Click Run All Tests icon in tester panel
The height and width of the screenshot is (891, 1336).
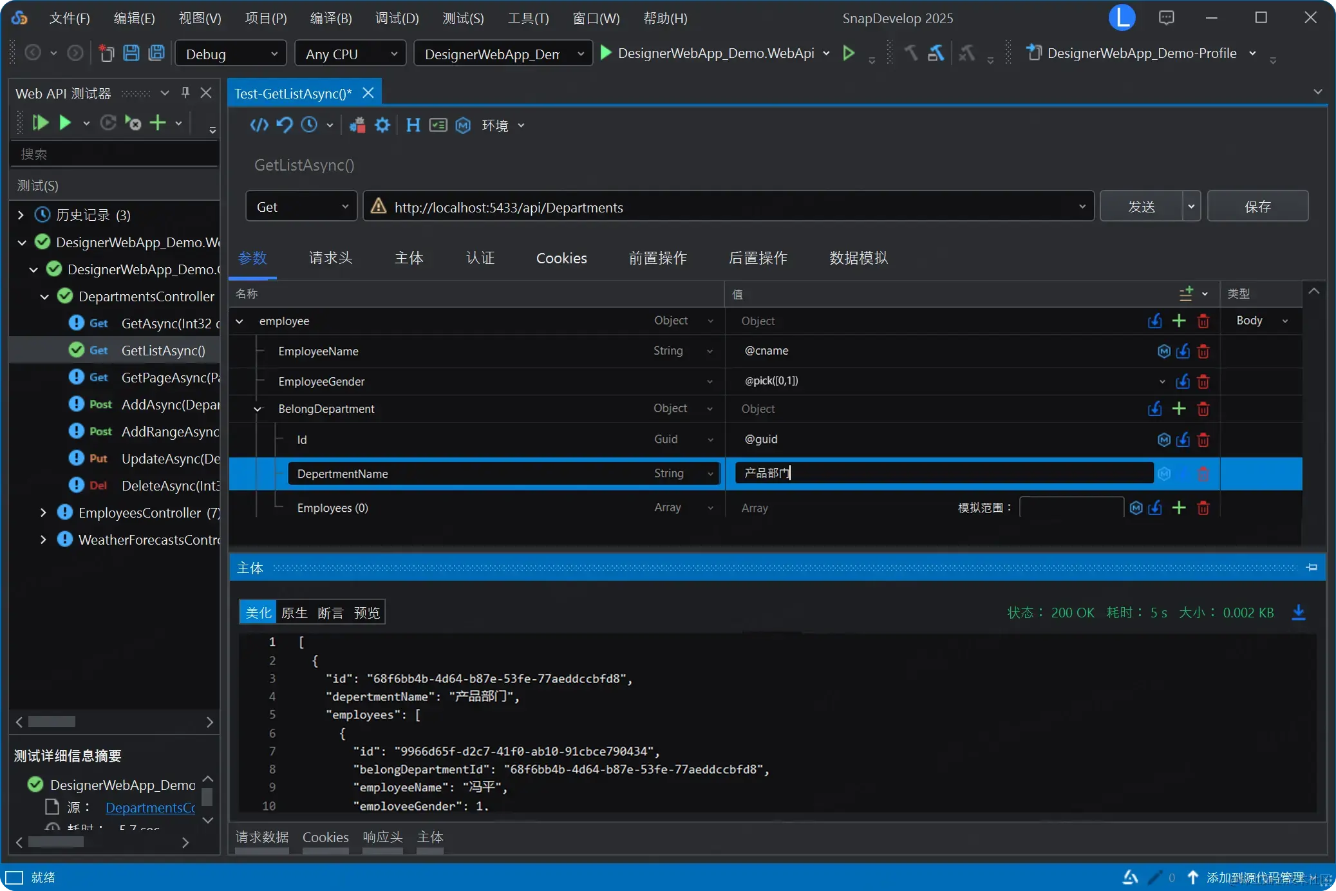point(40,122)
